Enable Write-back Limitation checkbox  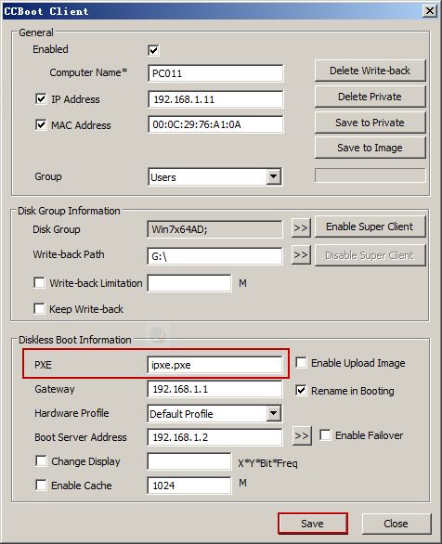39,283
